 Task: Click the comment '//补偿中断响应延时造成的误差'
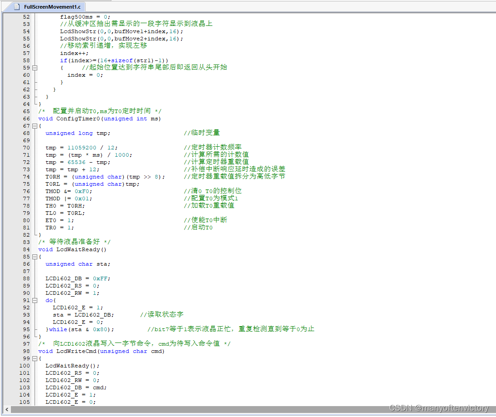[235, 169]
